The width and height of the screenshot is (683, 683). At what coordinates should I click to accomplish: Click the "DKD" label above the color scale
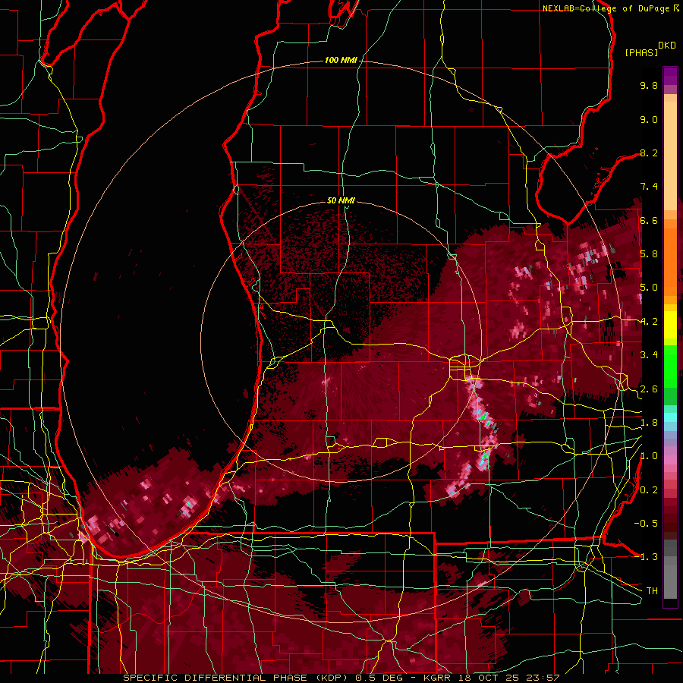point(666,46)
